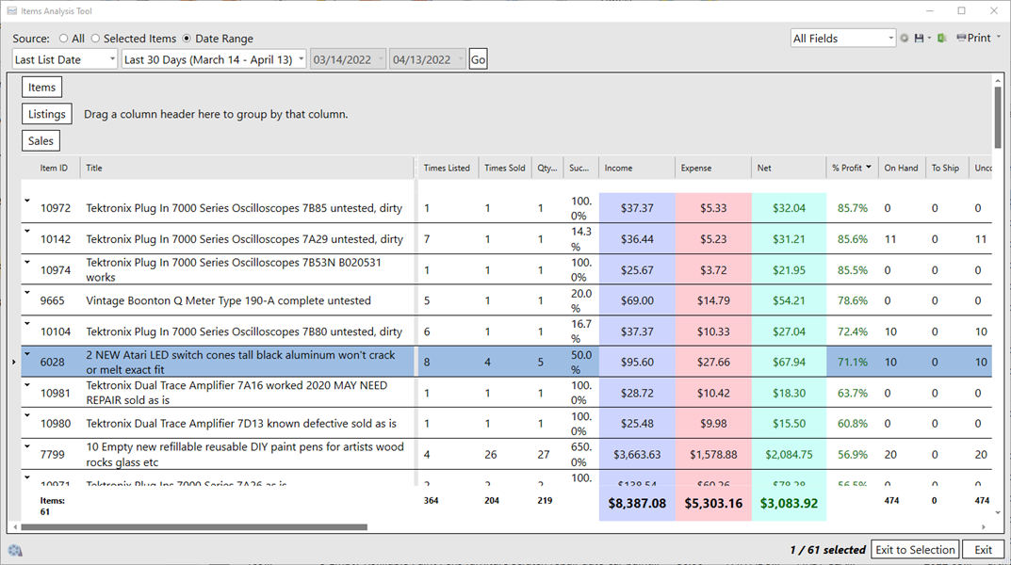Click the Sales button
The height and width of the screenshot is (565, 1011).
pos(41,140)
